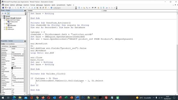Click the Toggle Bookmark flag icon
This screenshot has width=178, height=100.
(x=107, y=8)
